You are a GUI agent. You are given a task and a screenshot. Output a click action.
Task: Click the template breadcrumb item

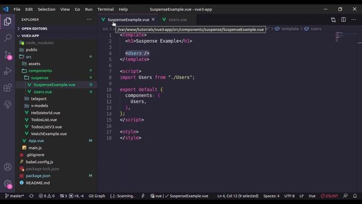287,29
